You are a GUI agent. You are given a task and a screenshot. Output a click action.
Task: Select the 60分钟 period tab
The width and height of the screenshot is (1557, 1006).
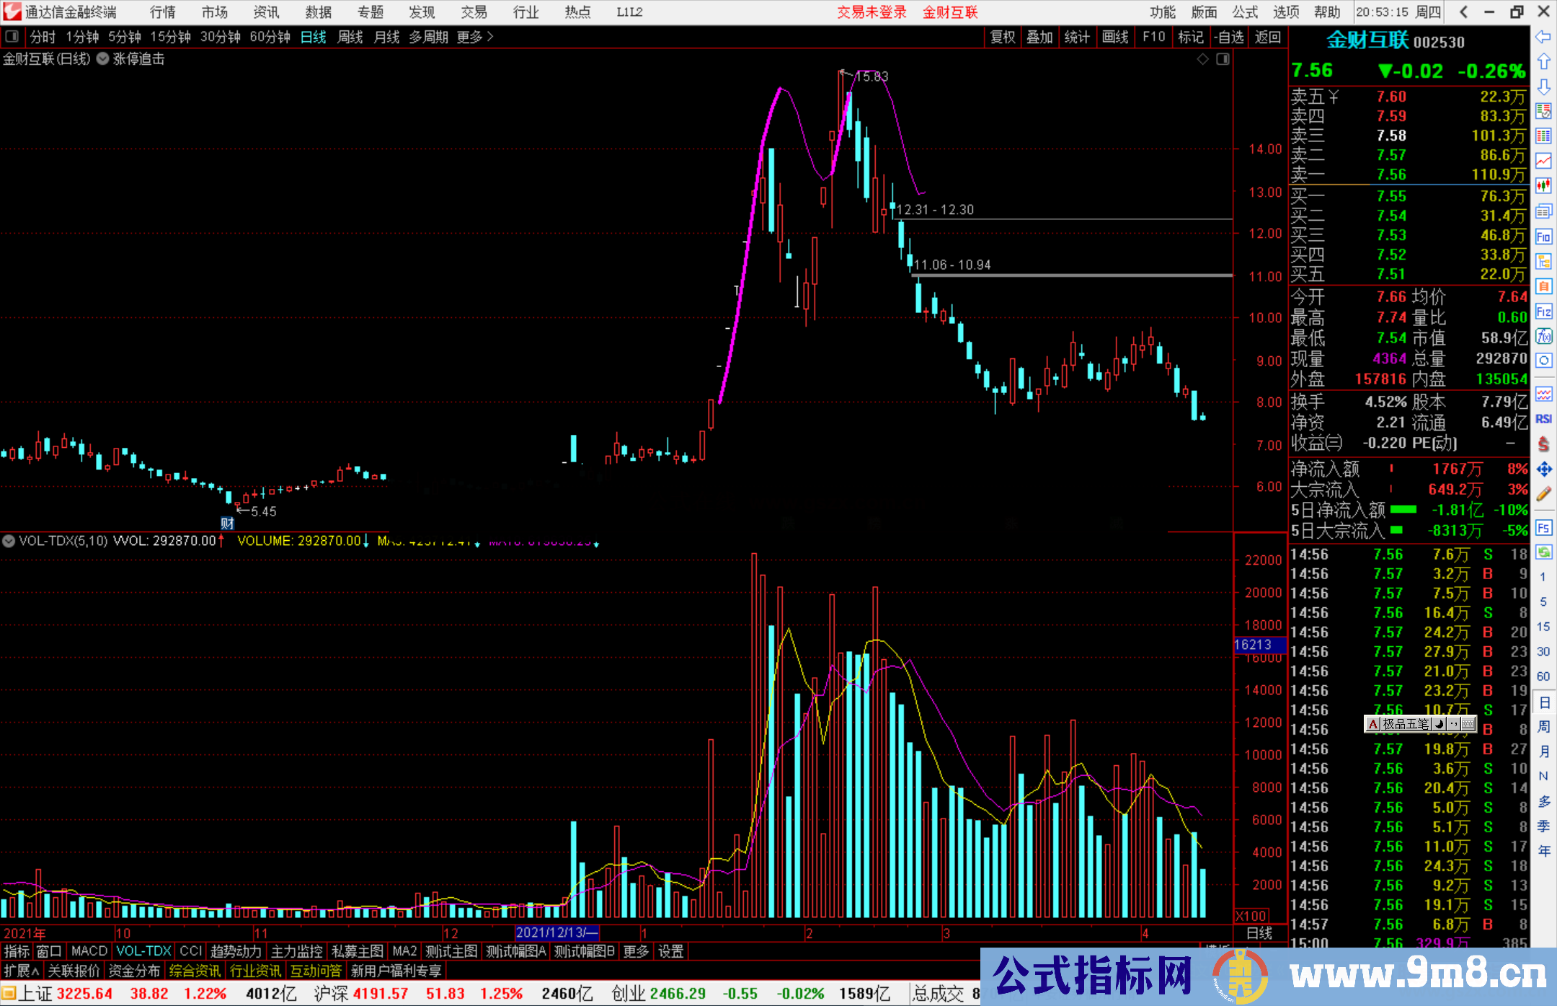click(270, 37)
